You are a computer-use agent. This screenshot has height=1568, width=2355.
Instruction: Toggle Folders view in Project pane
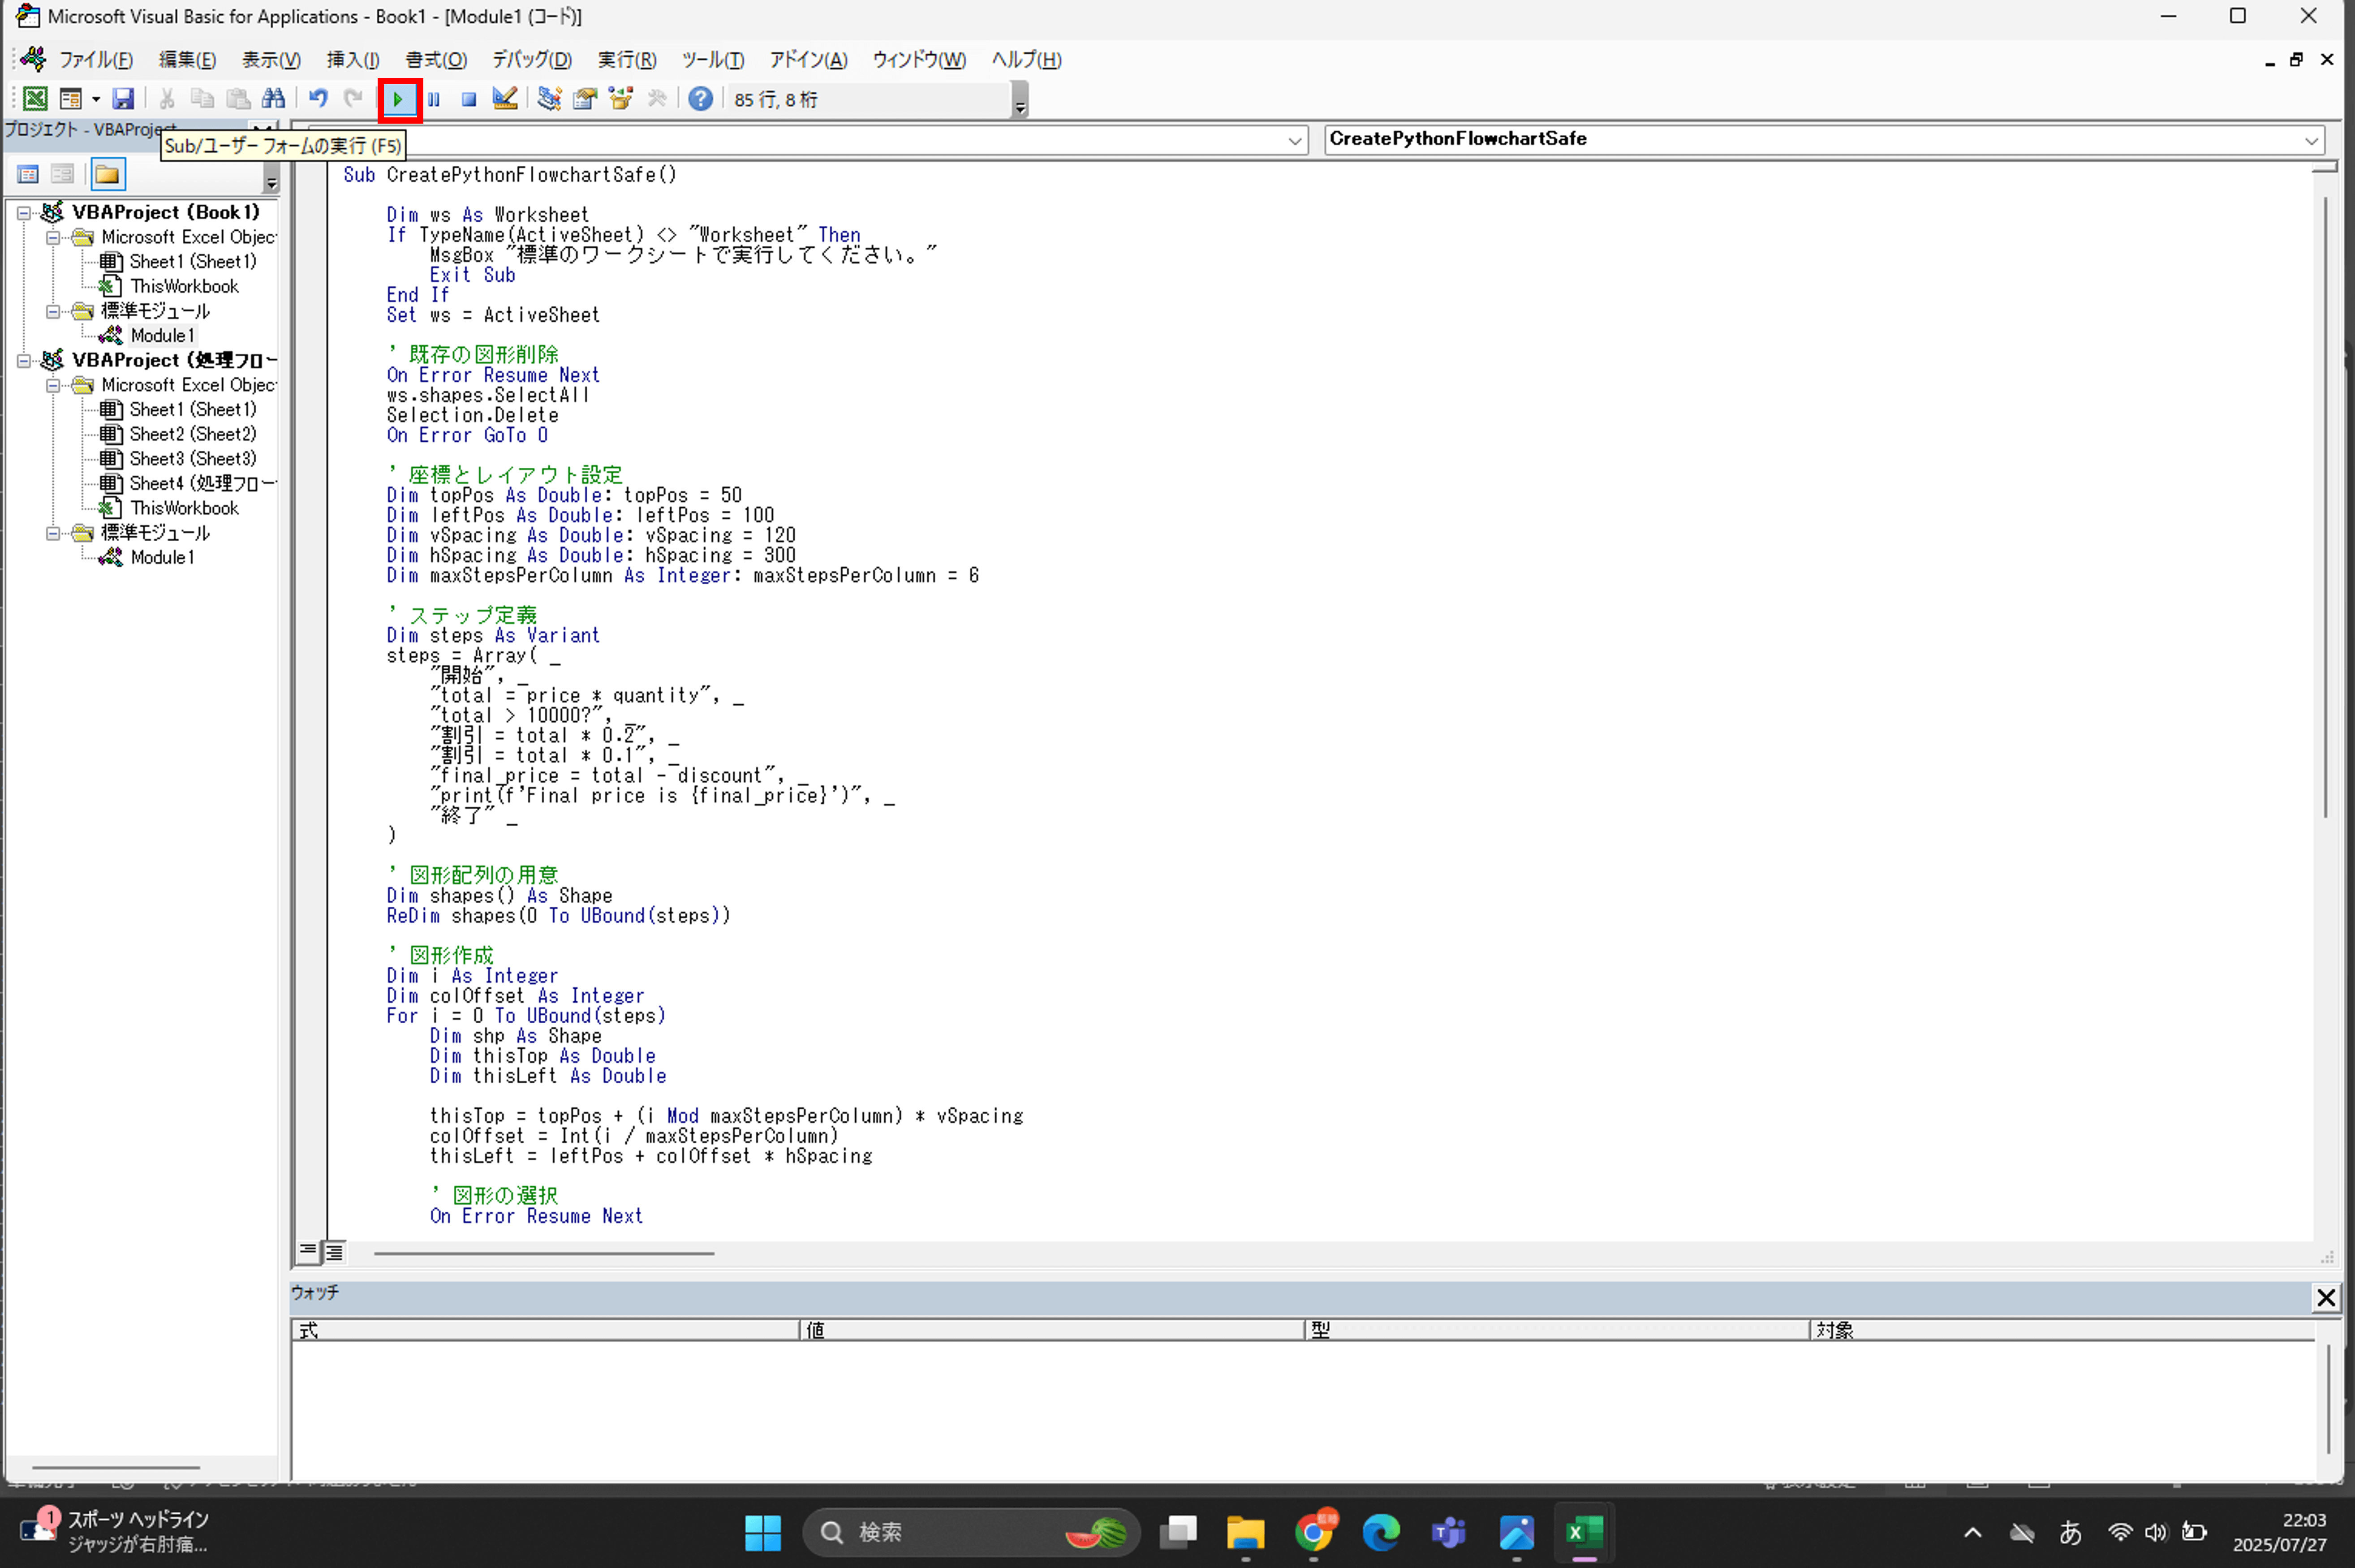(108, 175)
